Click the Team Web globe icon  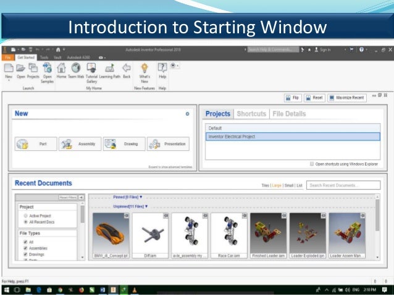coord(76,68)
